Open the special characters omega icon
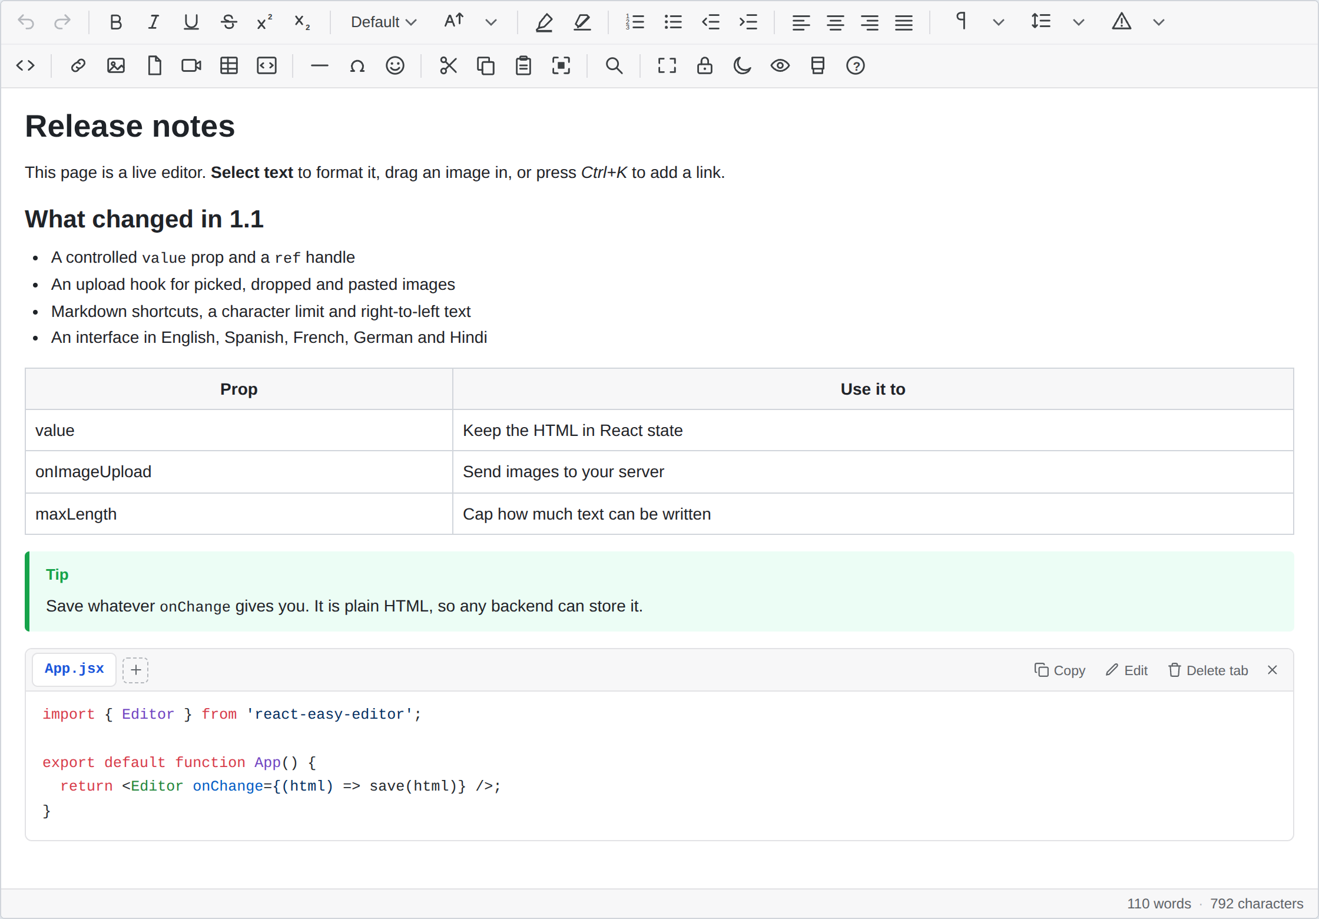 point(357,65)
